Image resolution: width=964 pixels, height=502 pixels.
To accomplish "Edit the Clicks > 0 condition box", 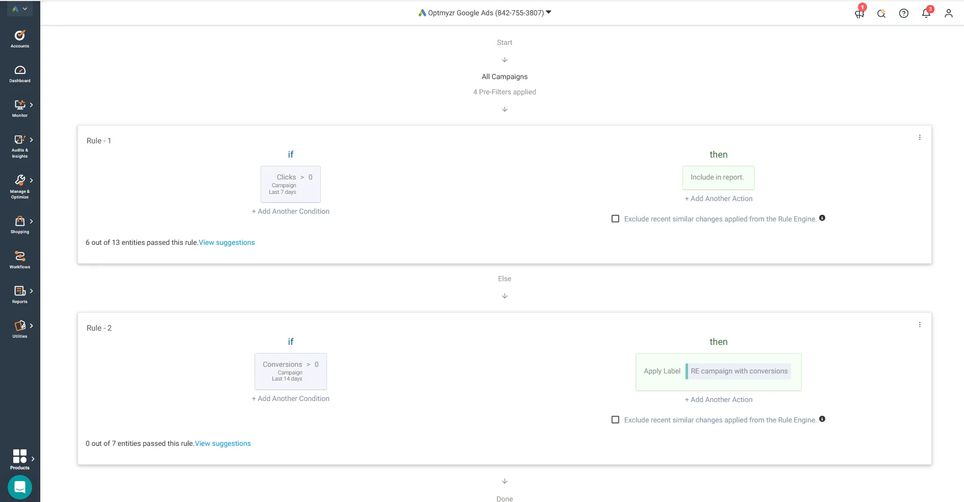I will (x=290, y=184).
